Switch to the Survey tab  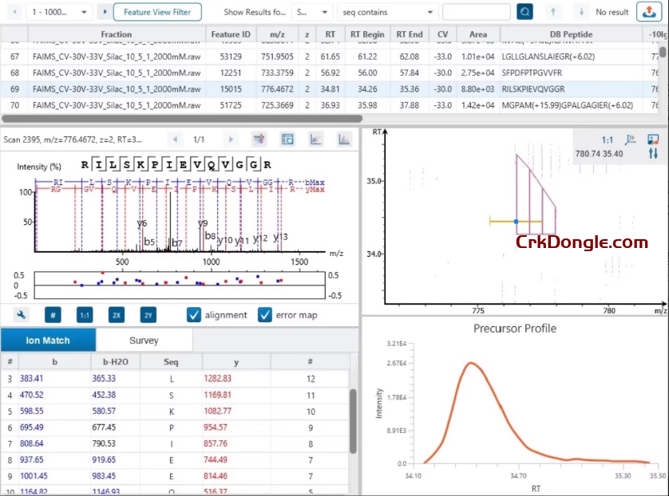click(x=144, y=339)
